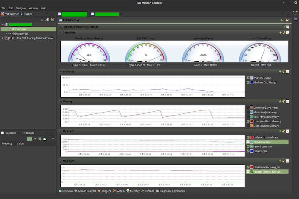Viewport: 299px width, 199px height.
Task: Click the refresh arrows icon in Processor header
Action: (x=284, y=72)
